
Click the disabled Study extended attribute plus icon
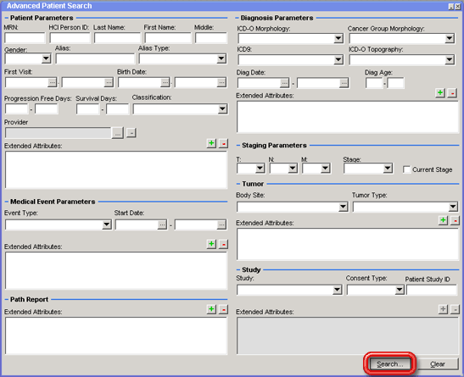click(443, 309)
